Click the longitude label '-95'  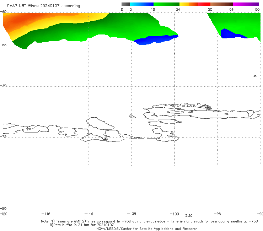coord(218,214)
